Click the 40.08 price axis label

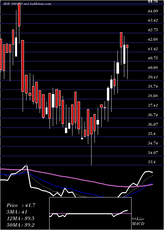coord(153,68)
